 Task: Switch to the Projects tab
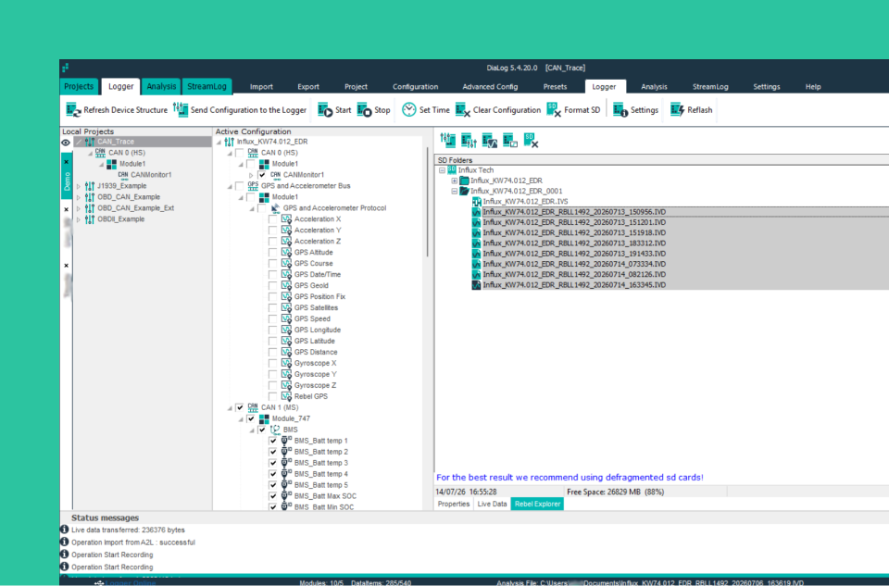[79, 86]
